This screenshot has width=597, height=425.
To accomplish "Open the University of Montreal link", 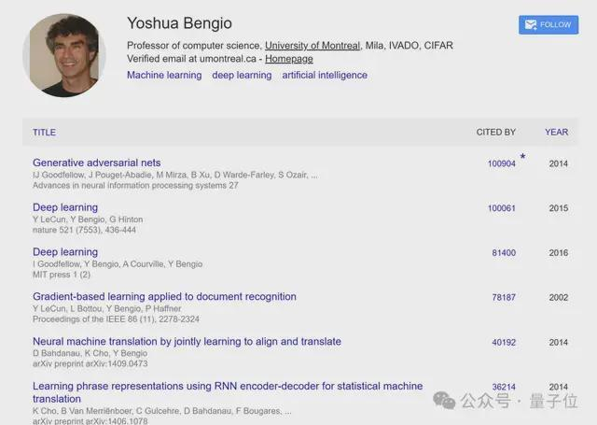I will (312, 46).
